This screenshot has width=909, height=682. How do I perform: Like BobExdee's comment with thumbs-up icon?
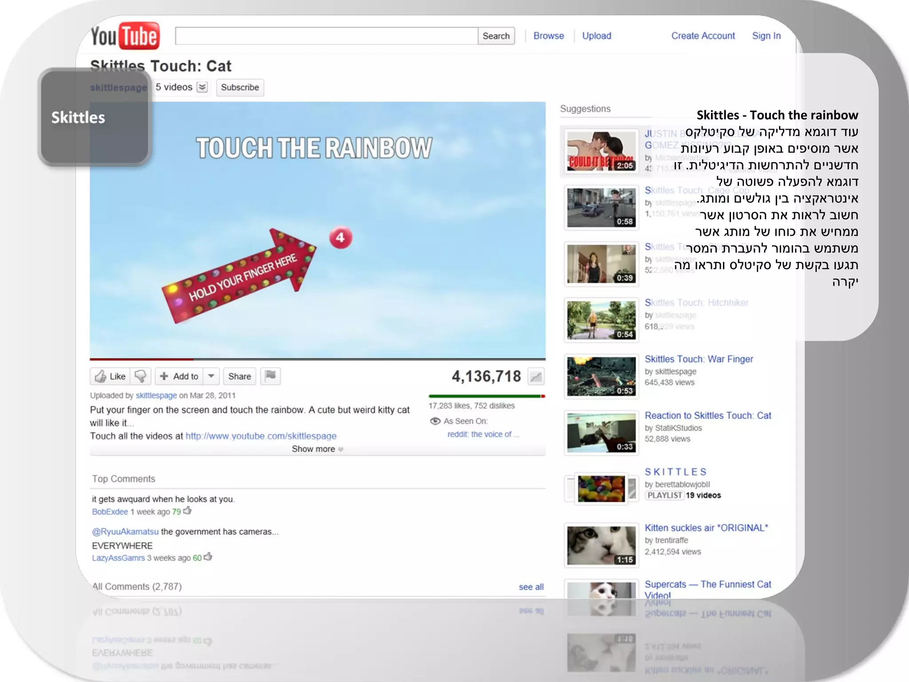coord(188,511)
